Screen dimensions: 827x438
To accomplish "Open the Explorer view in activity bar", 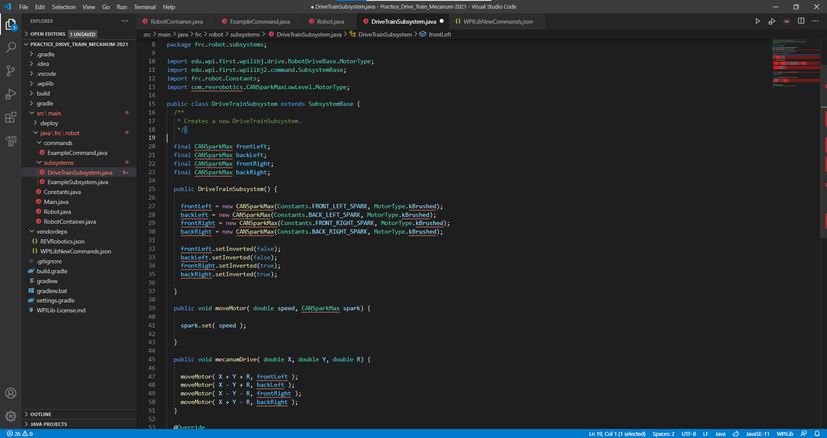I will (11, 25).
